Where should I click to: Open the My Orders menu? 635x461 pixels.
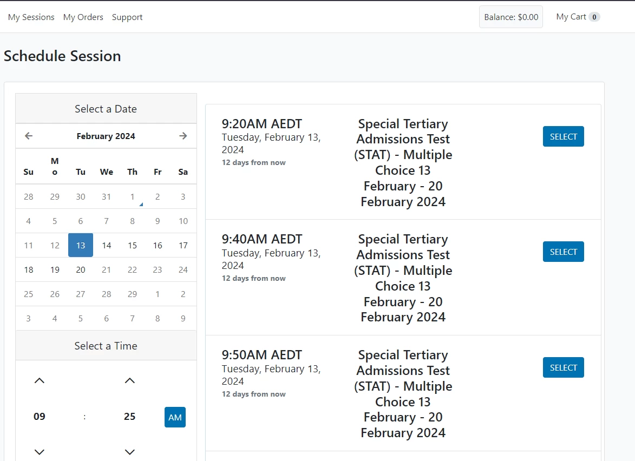click(83, 17)
